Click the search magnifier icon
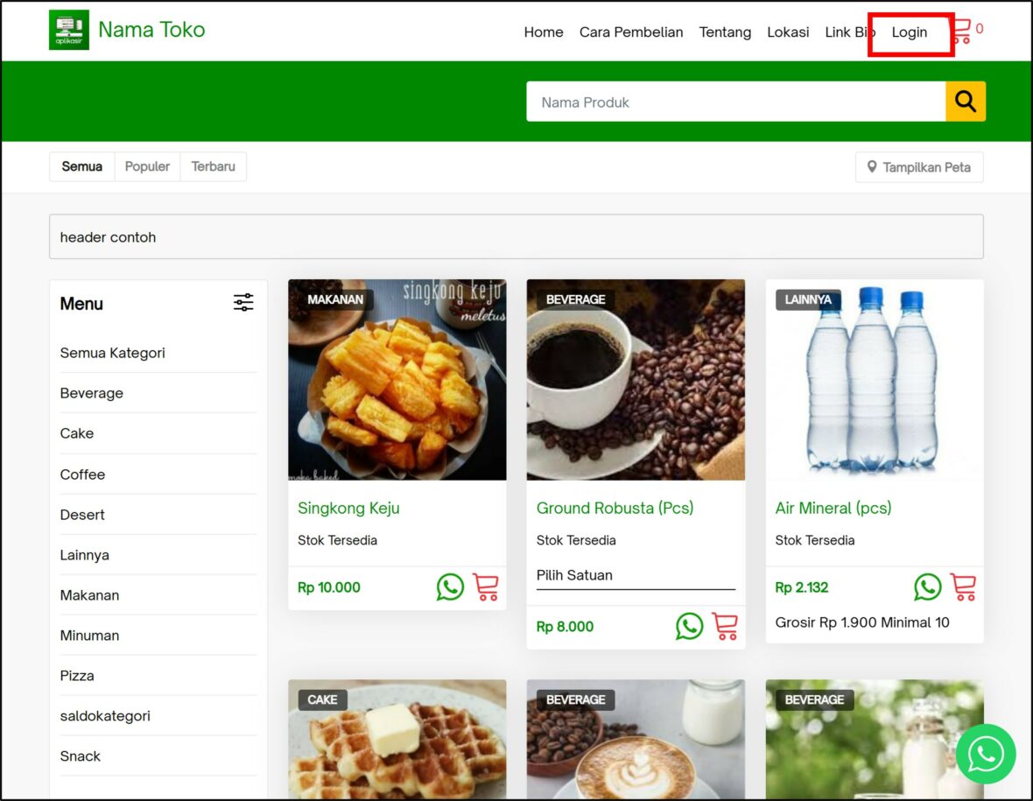Screen dimensions: 1033x801 [966, 101]
